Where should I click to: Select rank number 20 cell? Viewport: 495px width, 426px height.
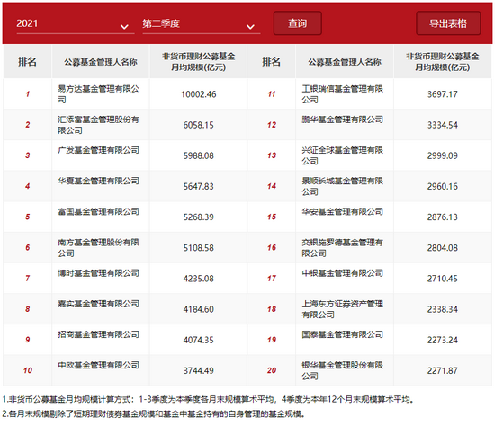[x=272, y=370]
